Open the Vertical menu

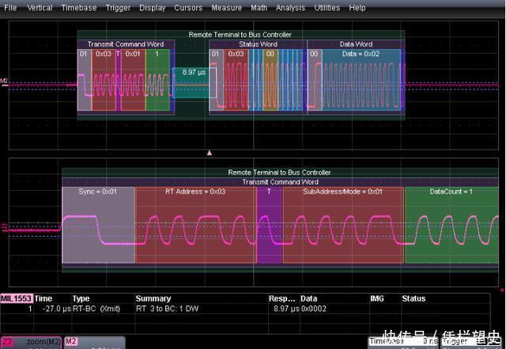point(40,8)
